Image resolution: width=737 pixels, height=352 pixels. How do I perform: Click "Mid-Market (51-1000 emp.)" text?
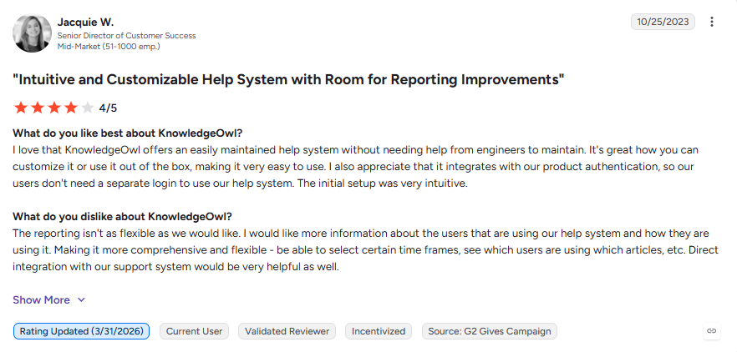(x=109, y=47)
